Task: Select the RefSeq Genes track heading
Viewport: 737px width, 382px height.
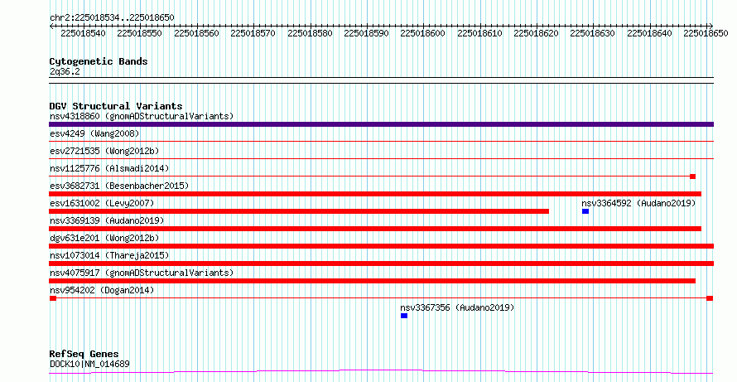Action: pos(84,354)
